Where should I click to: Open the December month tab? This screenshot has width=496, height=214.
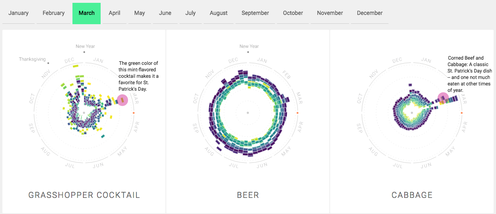(x=370, y=13)
